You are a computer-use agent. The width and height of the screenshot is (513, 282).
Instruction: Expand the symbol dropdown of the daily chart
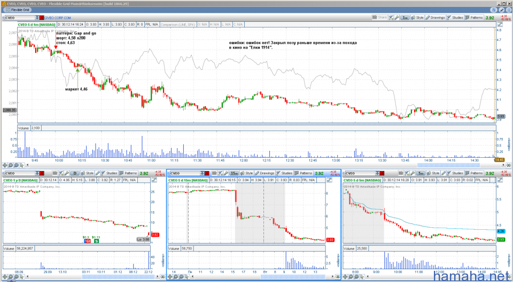37,173
